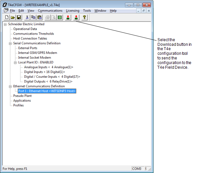Collapse Ethernet Communications Definition node
Screen dimensions: 197x173
click(x=10, y=87)
